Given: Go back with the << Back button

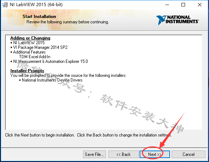Looking at the screenshot, I should pos(123,154).
